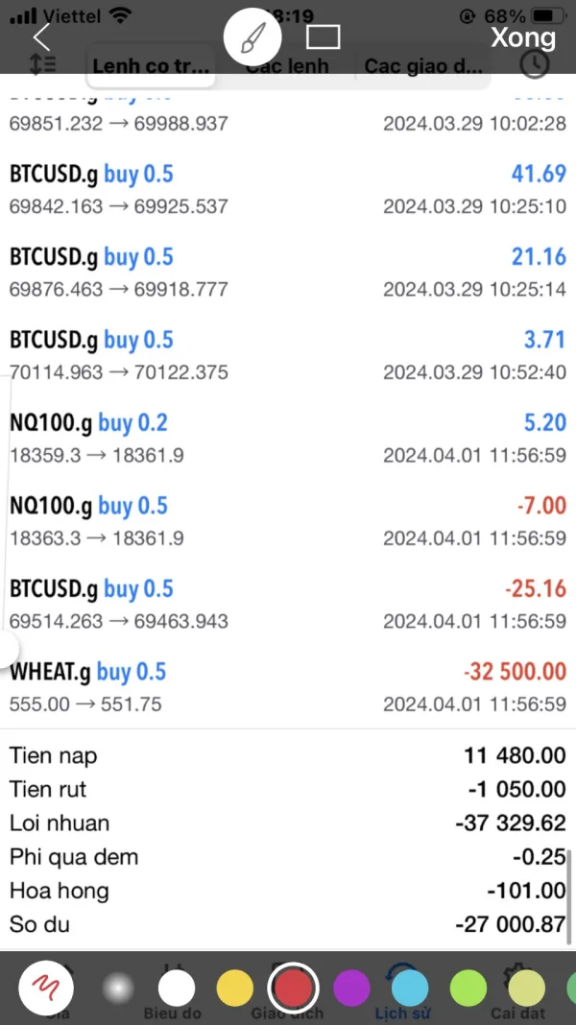Switch to the Lenh co tr... tab
The image size is (576, 1025).
coord(151,66)
